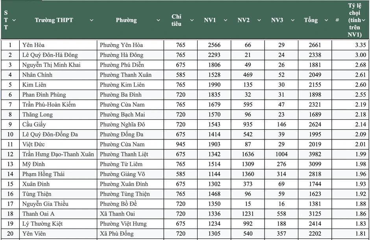Open the STT column filter dropdown
The height and width of the screenshot is (240, 370).
14,20
